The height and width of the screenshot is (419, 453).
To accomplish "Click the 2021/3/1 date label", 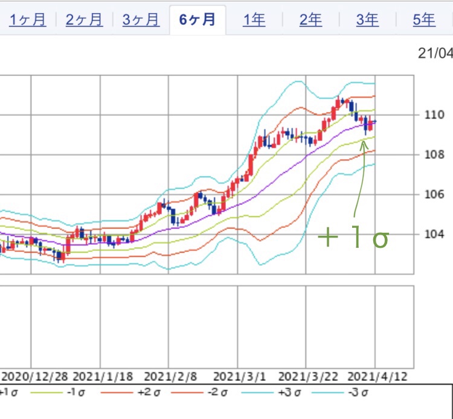I will 240,377.
